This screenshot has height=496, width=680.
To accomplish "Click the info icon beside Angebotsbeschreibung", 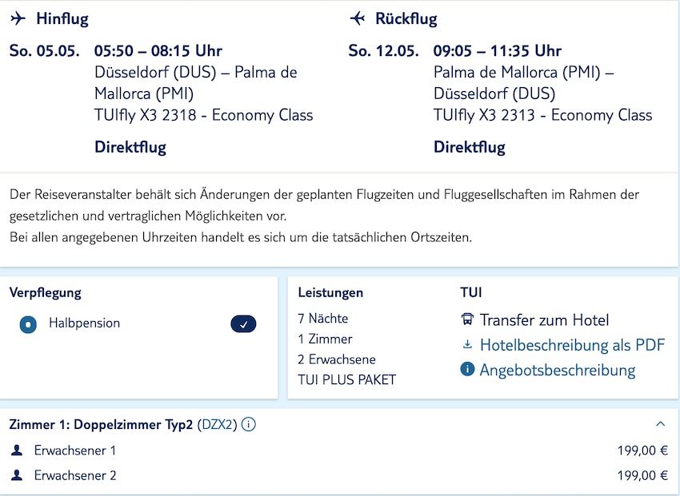I will pyautogui.click(x=468, y=370).
